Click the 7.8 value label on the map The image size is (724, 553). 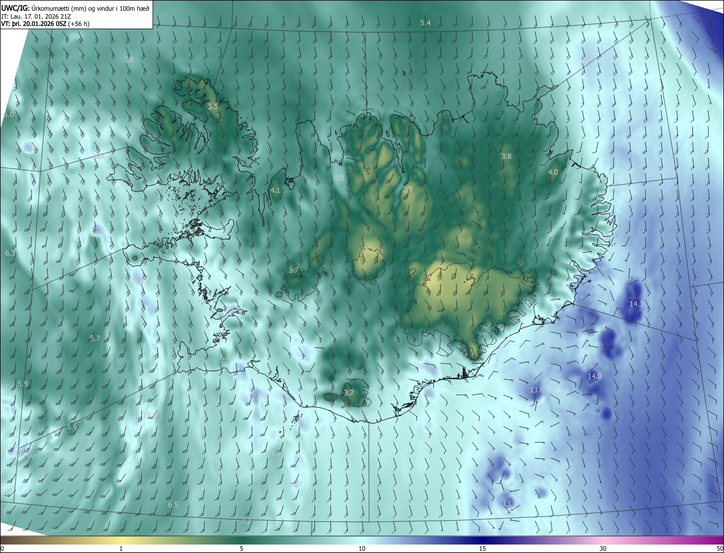click(129, 59)
